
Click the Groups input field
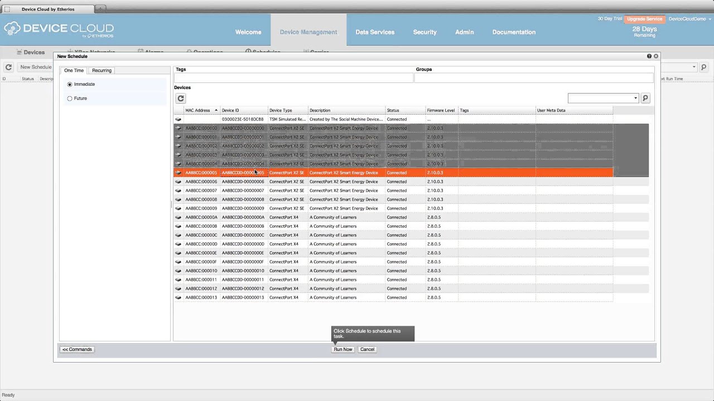coord(534,78)
